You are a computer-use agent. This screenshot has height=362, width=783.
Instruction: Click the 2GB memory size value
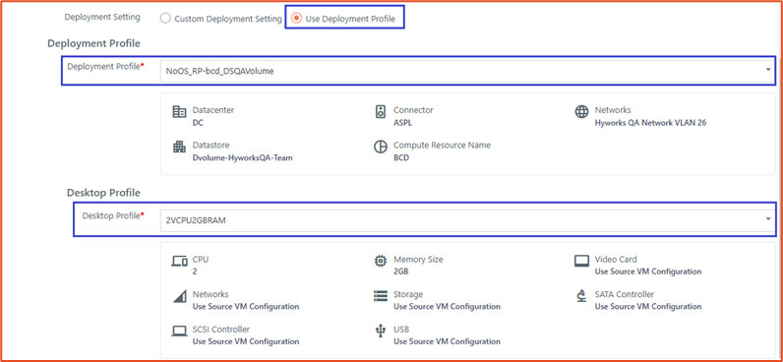pos(402,271)
